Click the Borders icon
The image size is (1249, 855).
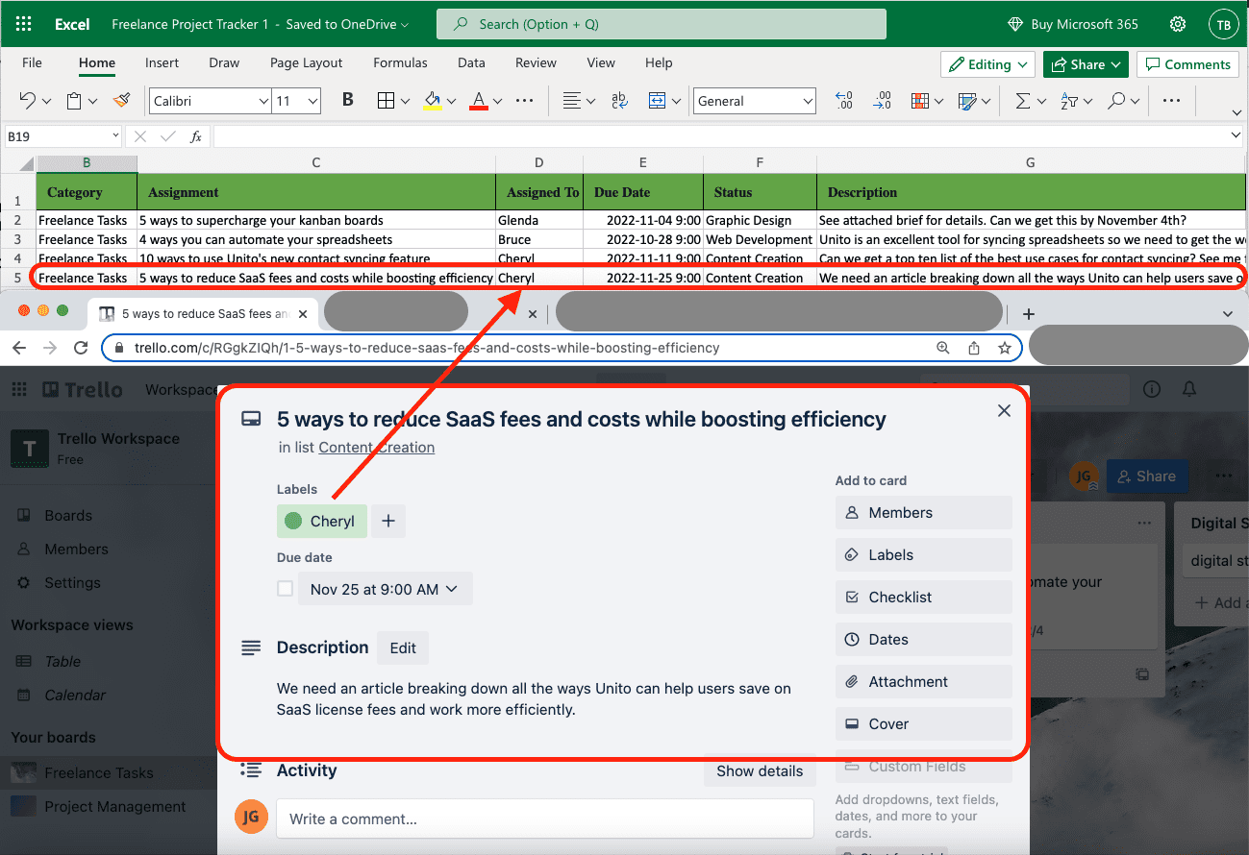coord(386,101)
